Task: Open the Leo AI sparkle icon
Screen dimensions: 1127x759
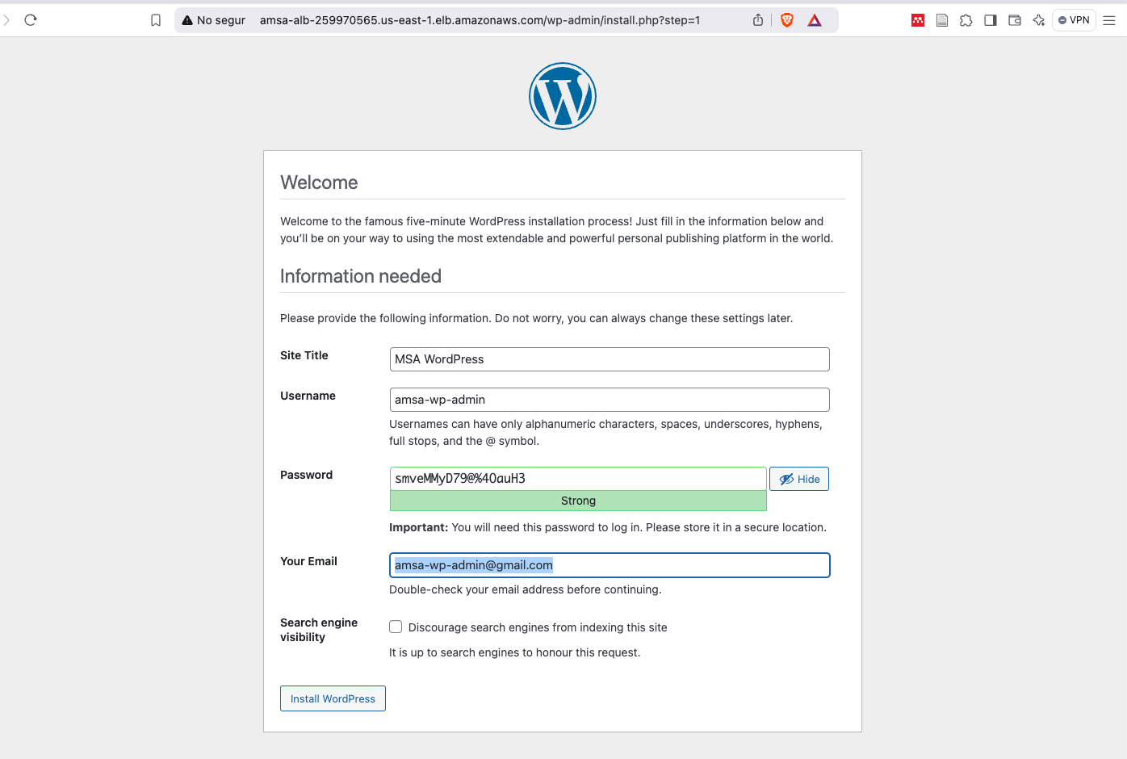Action: click(x=1039, y=20)
